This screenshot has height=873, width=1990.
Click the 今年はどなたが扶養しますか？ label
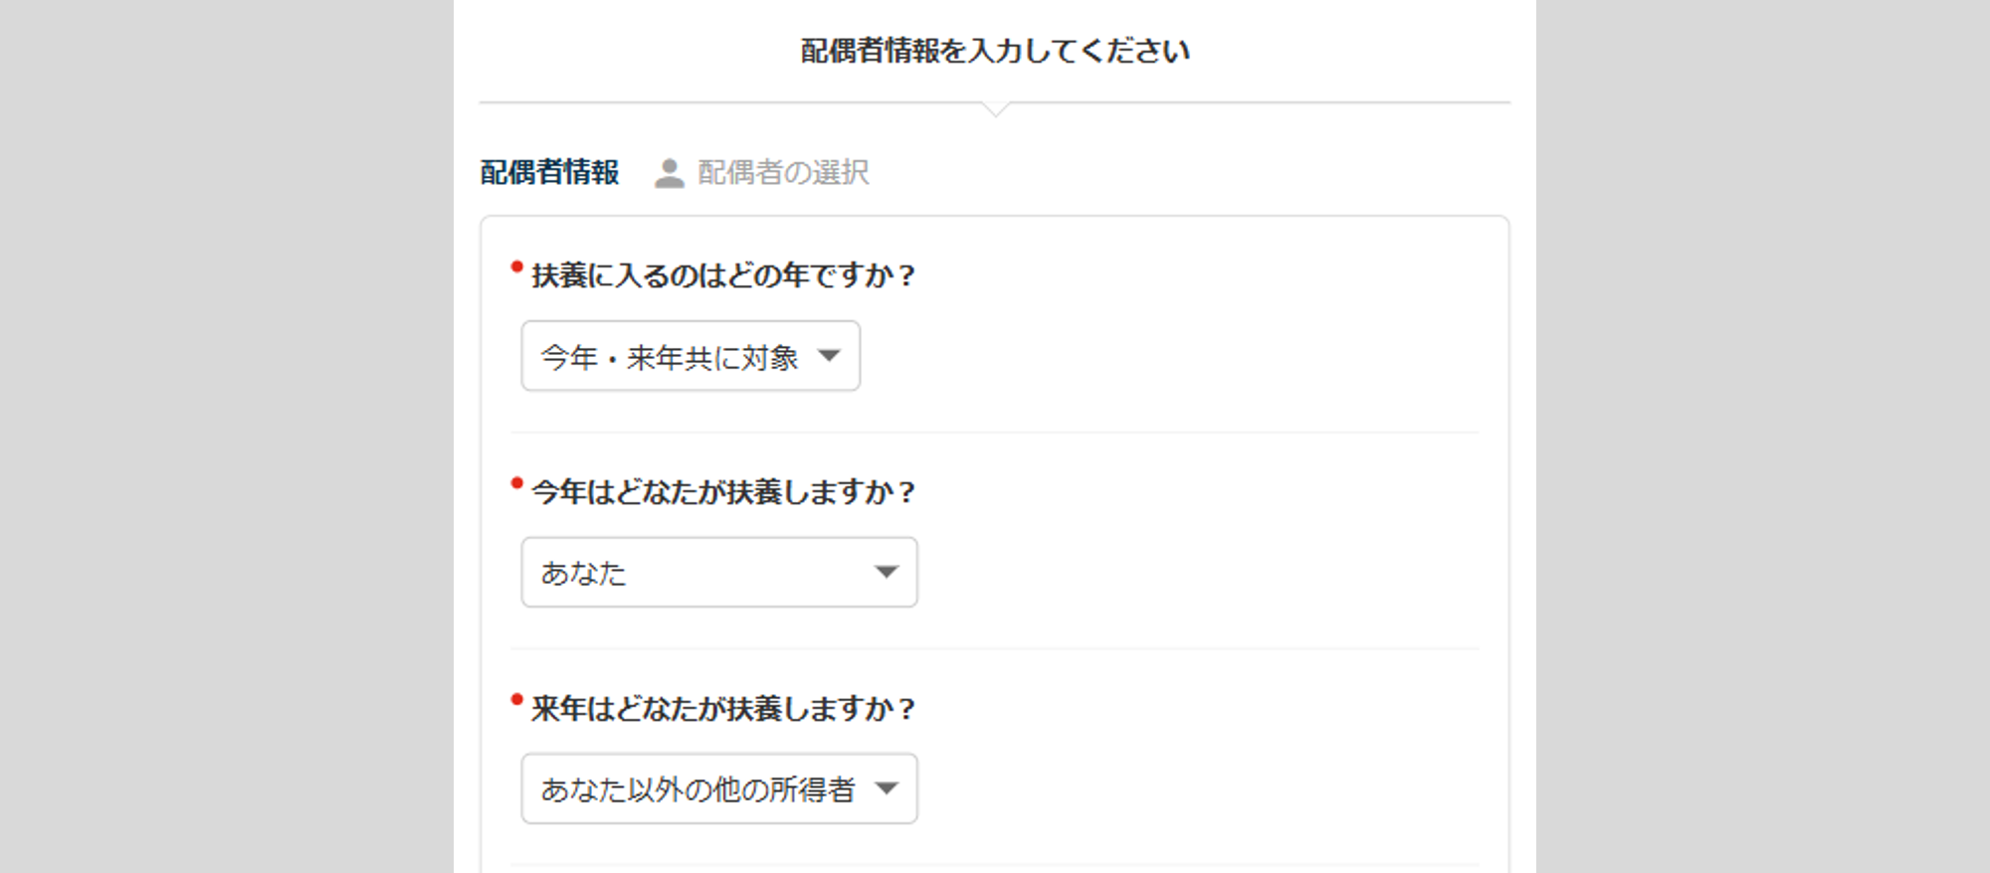[x=722, y=492]
